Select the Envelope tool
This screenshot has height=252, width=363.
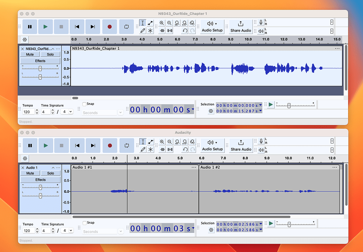tap(150, 23)
